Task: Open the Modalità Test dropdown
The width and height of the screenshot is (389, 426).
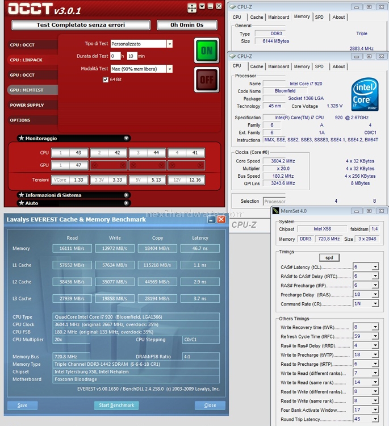Action: click(x=169, y=69)
